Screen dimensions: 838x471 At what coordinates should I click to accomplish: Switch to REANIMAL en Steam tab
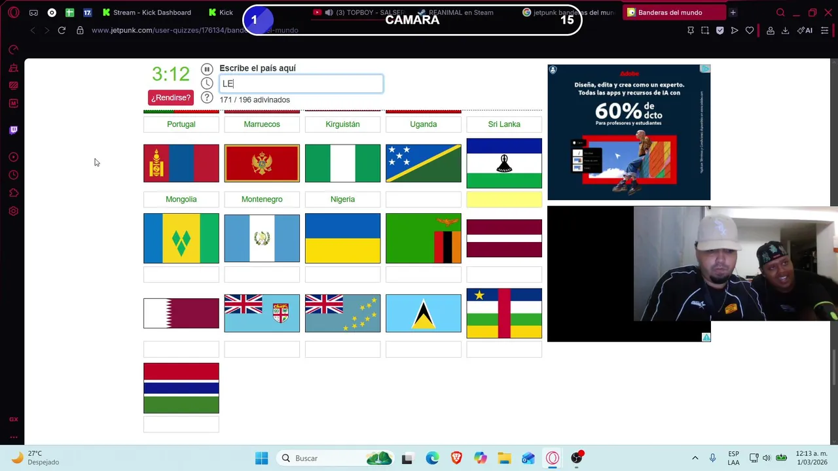(455, 12)
